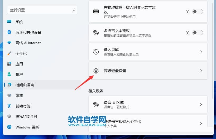Enable the 多语言文本建议 toggle
This screenshot has width=216, height=139.
tap(198, 33)
